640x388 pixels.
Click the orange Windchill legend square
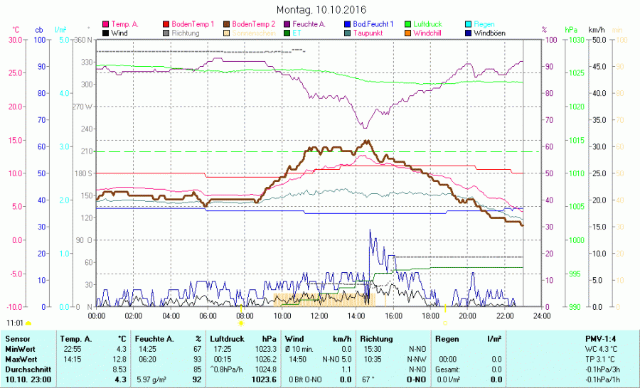408,33
